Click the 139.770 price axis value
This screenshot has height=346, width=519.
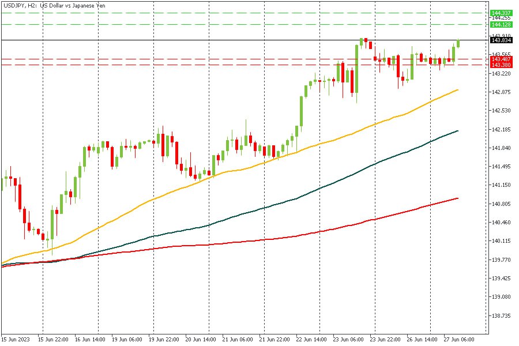click(x=502, y=260)
